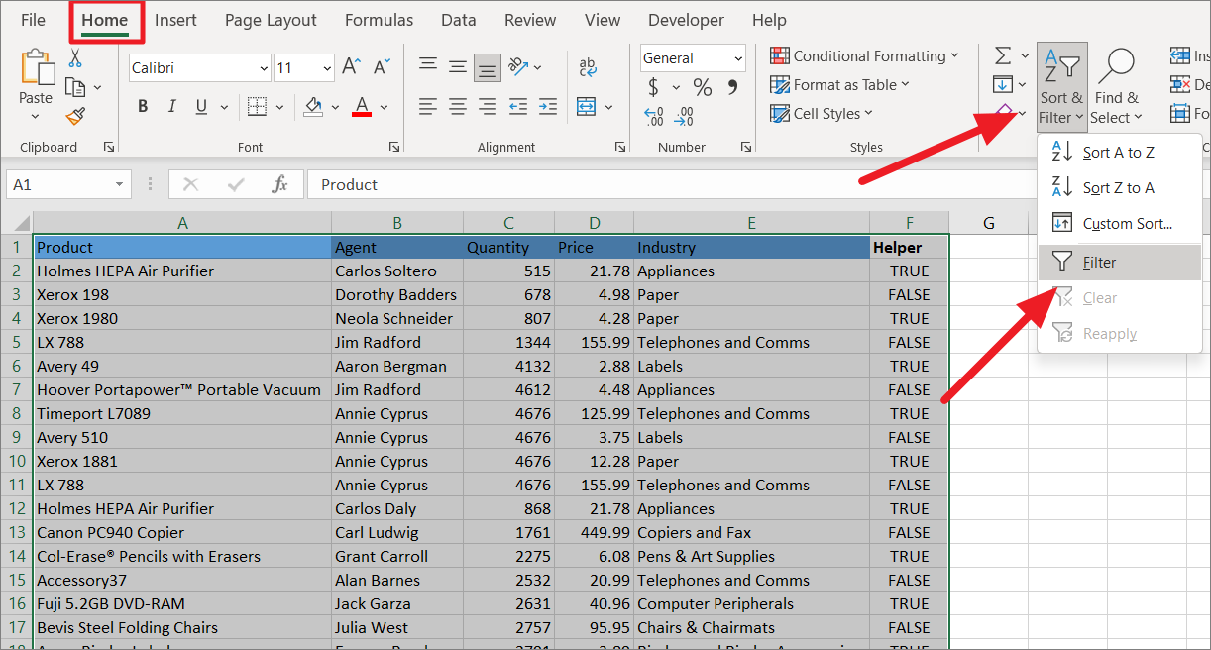
Task: Choose Filter from the menu
Action: click(x=1119, y=263)
